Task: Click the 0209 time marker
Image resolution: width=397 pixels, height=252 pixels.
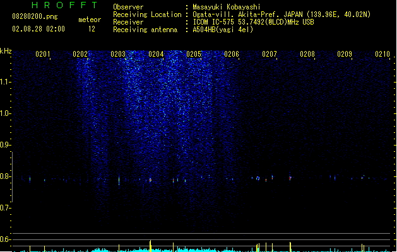Action: tap(345, 54)
